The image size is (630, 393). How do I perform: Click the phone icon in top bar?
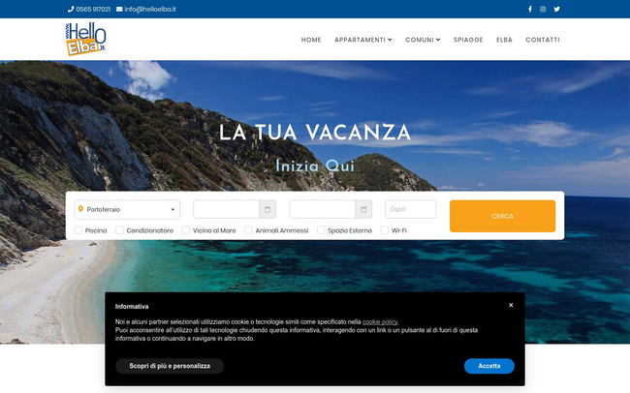click(71, 10)
